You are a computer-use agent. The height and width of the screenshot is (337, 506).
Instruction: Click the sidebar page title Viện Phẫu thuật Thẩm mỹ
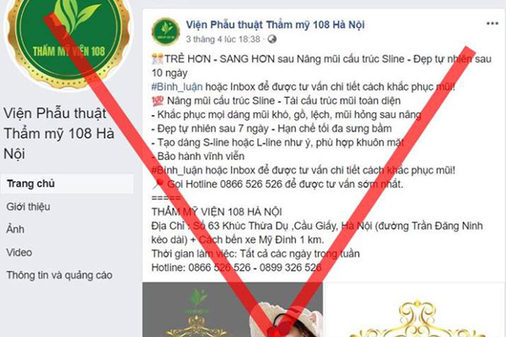(x=59, y=133)
